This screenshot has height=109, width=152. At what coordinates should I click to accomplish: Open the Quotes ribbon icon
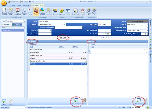(48, 12)
